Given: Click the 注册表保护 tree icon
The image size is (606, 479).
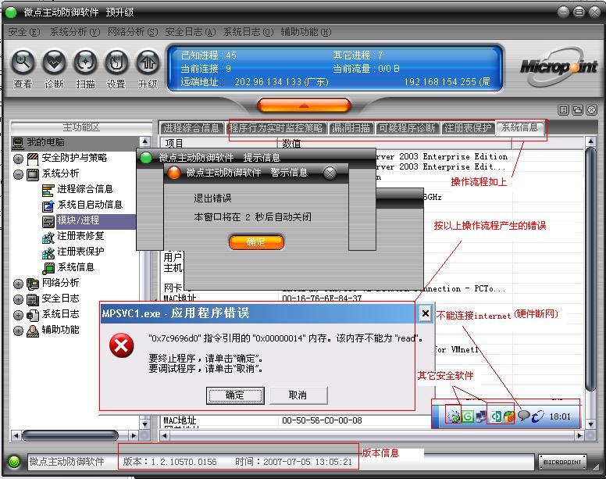Looking at the screenshot, I should 48,252.
